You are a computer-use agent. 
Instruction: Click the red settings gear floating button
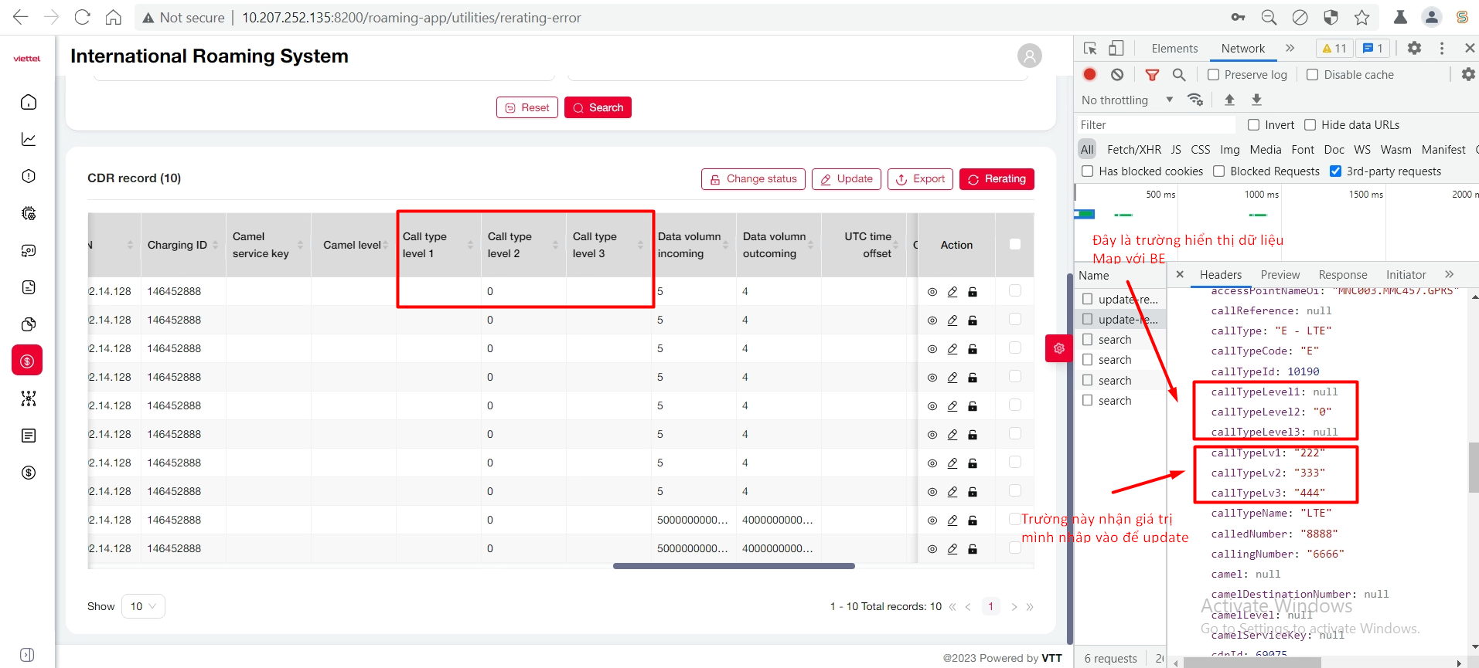click(1058, 348)
